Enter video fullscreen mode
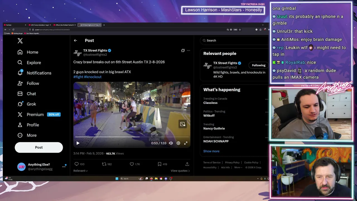The width and height of the screenshot is (357, 201). coord(186,143)
